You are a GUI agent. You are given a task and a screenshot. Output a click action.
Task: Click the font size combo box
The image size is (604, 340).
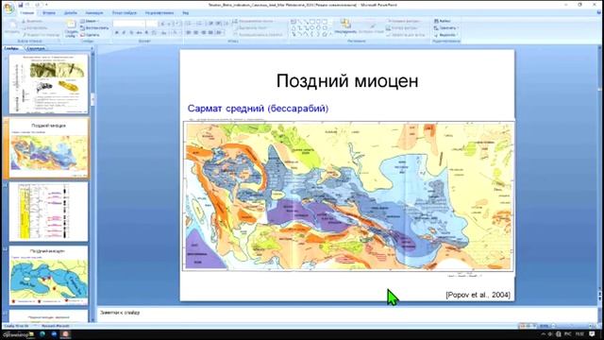coord(152,24)
